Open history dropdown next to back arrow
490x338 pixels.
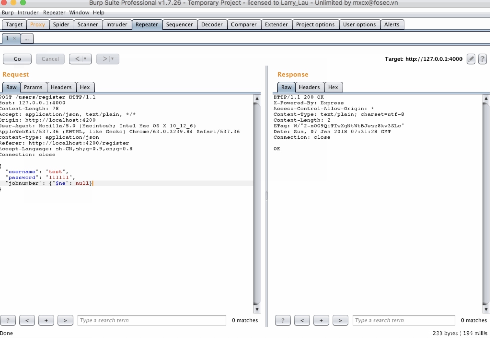point(85,59)
